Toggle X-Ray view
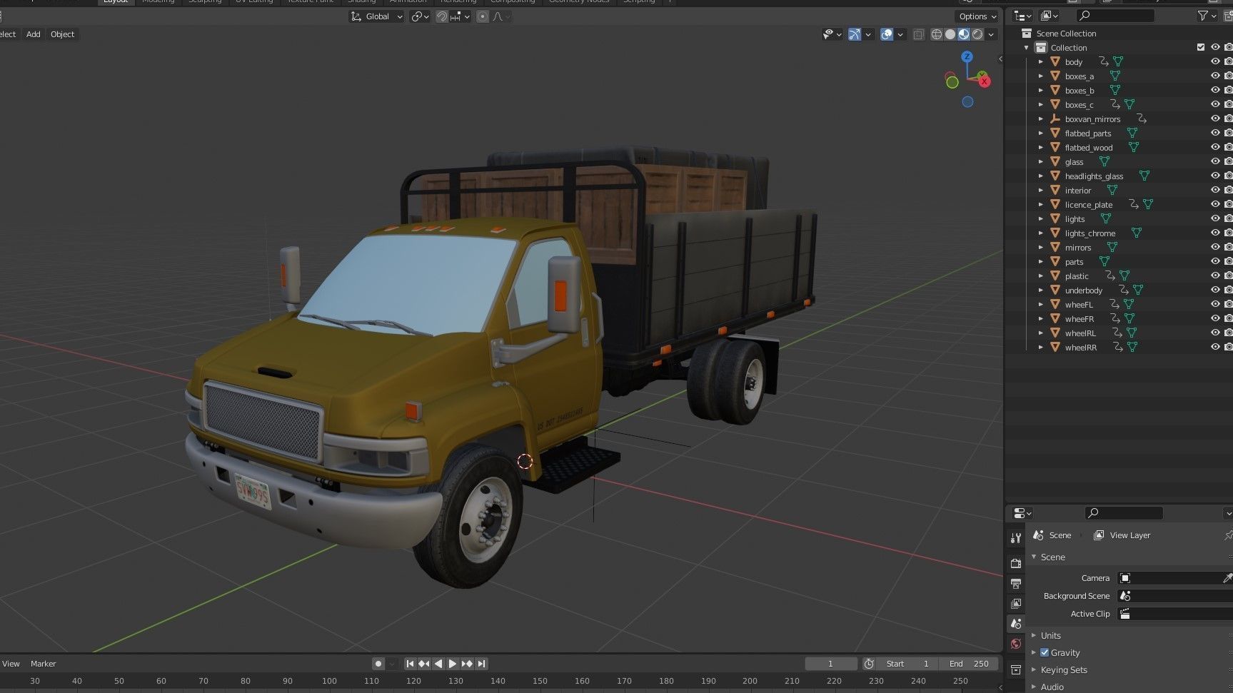1233x693 pixels. [918, 34]
